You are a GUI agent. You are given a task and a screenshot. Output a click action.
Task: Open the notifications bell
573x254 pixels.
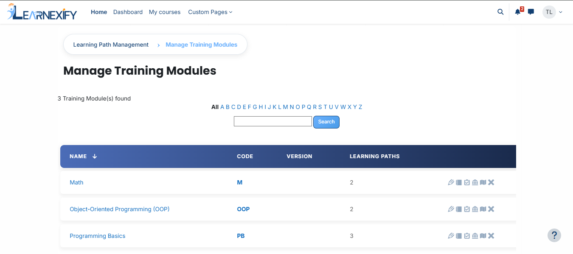coord(518,12)
